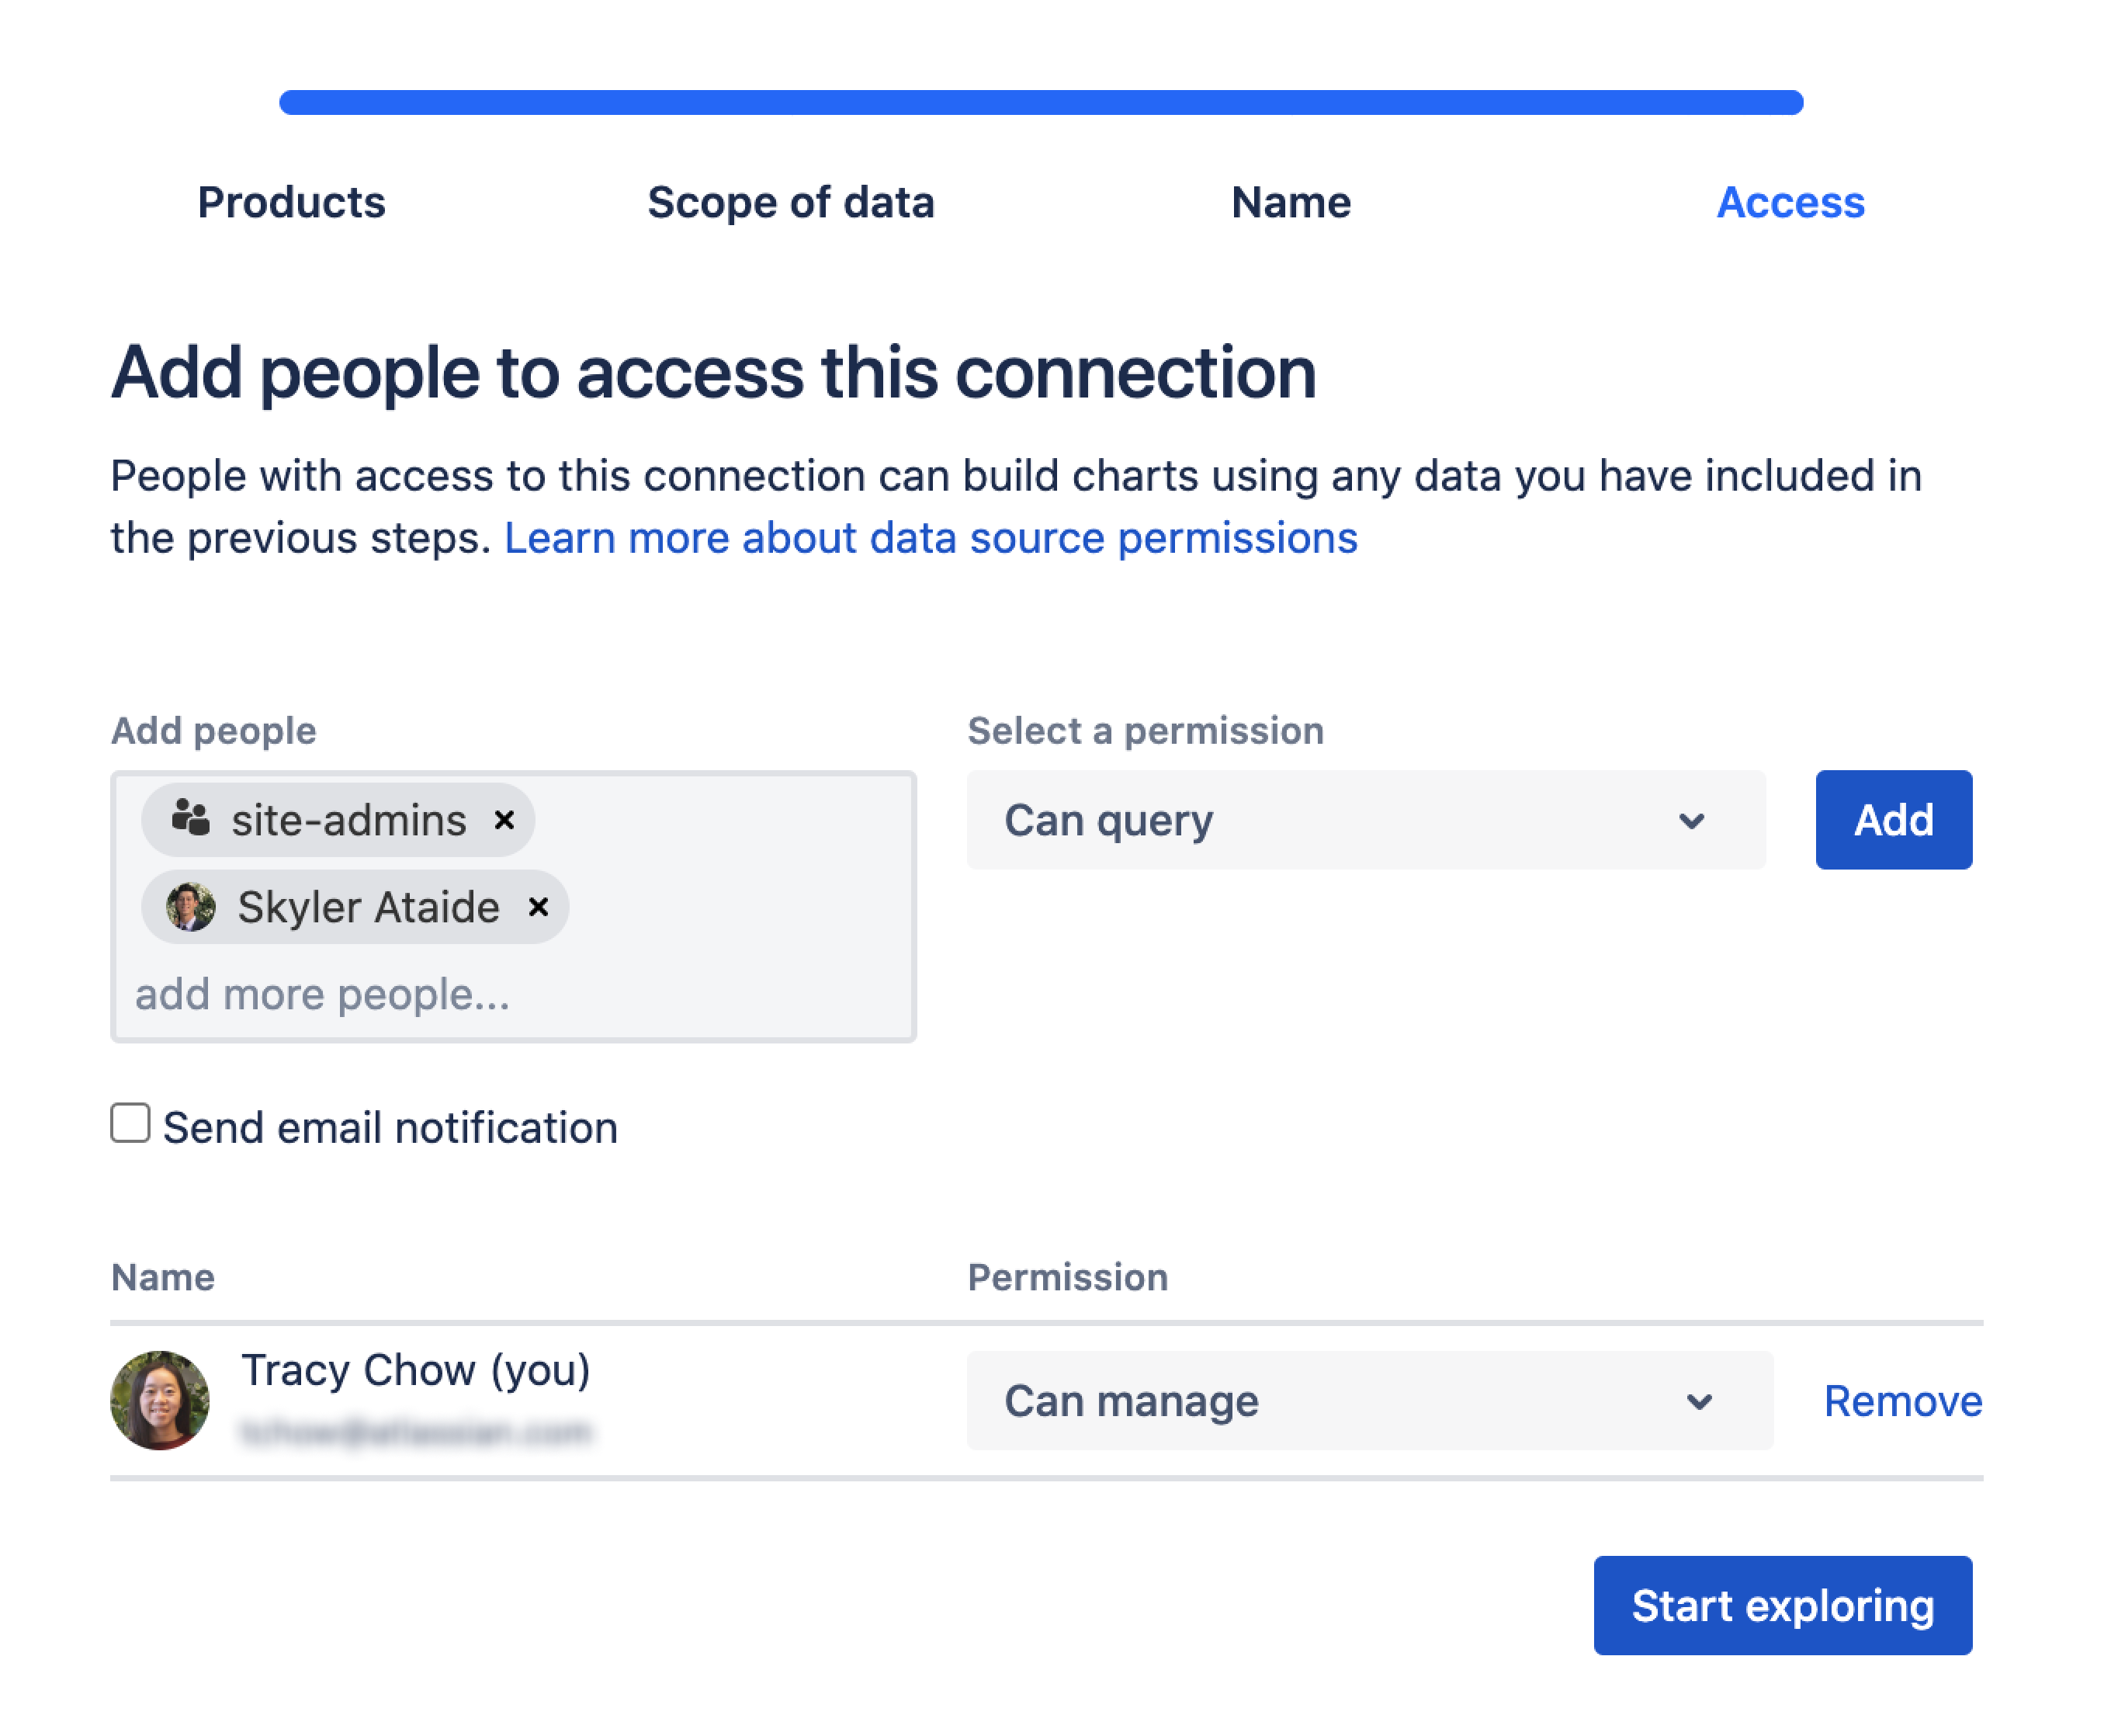Click the Skyler Ataide chip text
This screenshot has height=1736, width=2111.
click(x=369, y=908)
